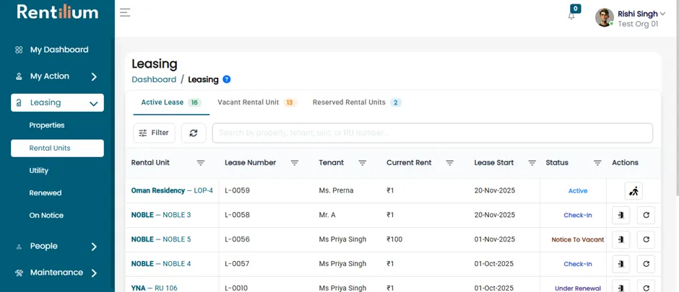
Task: Click tenant name Mr. A
Action: coord(327,215)
